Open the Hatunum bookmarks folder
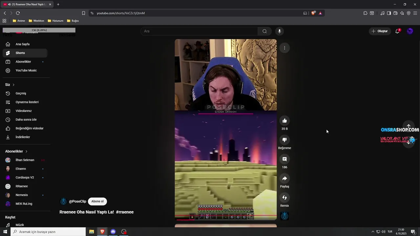 tap(55, 21)
